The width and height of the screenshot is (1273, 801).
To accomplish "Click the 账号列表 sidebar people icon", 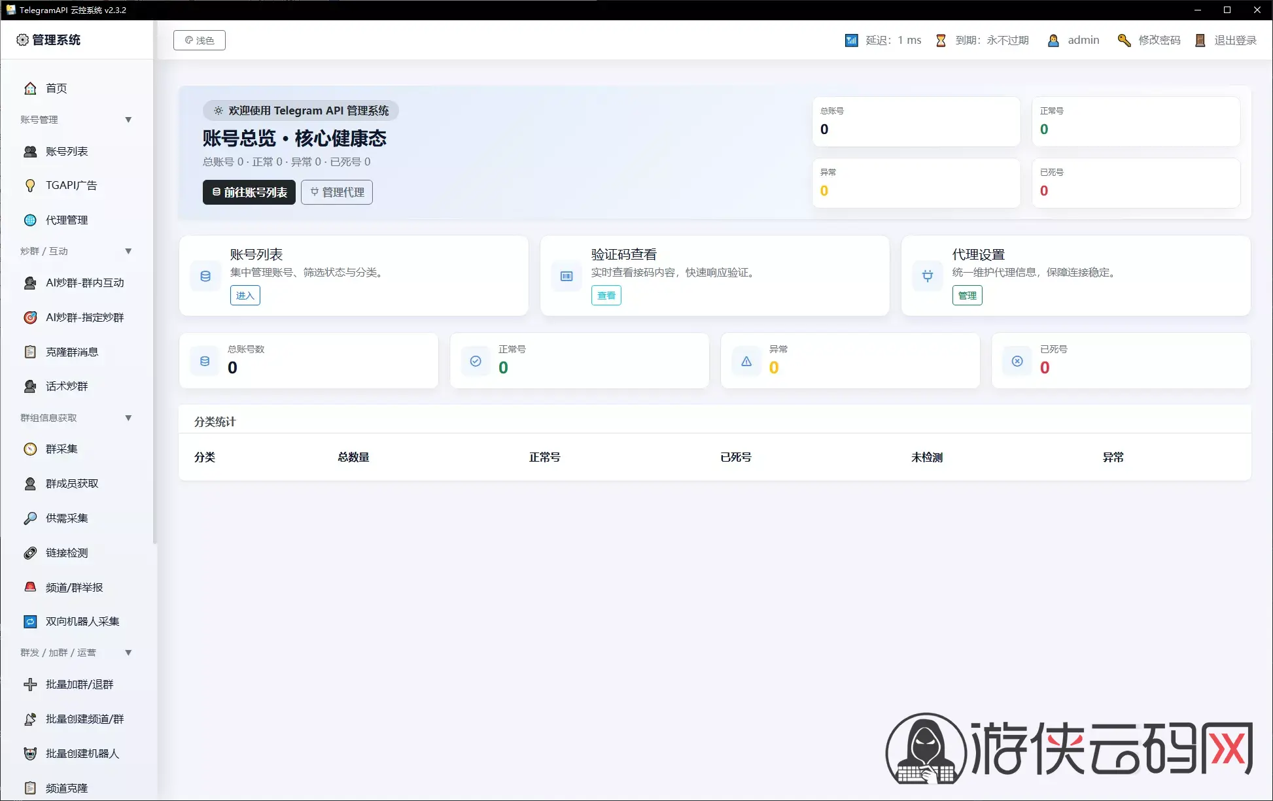I will click(30, 151).
